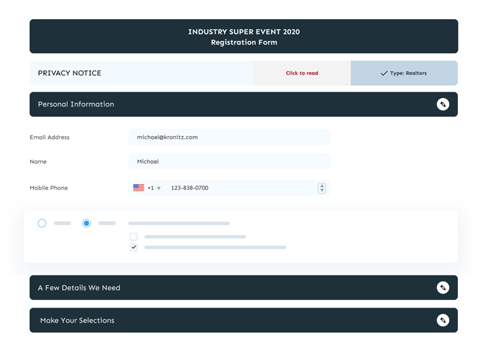Viewport: 484px width, 360px height.
Task: Click the checkmark icon beside Type: Realtors
Action: (x=384, y=73)
